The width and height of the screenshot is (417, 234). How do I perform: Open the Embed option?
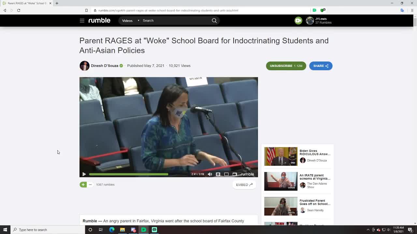(x=244, y=185)
